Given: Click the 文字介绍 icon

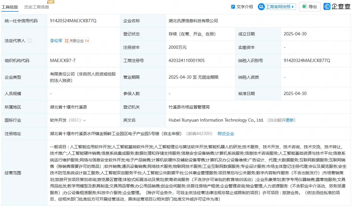Looking at the screenshot, I should (233, 7).
